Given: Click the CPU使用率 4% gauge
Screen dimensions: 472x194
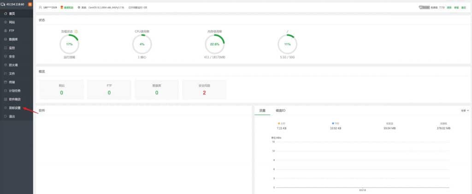Looking at the screenshot, I should click(x=142, y=44).
